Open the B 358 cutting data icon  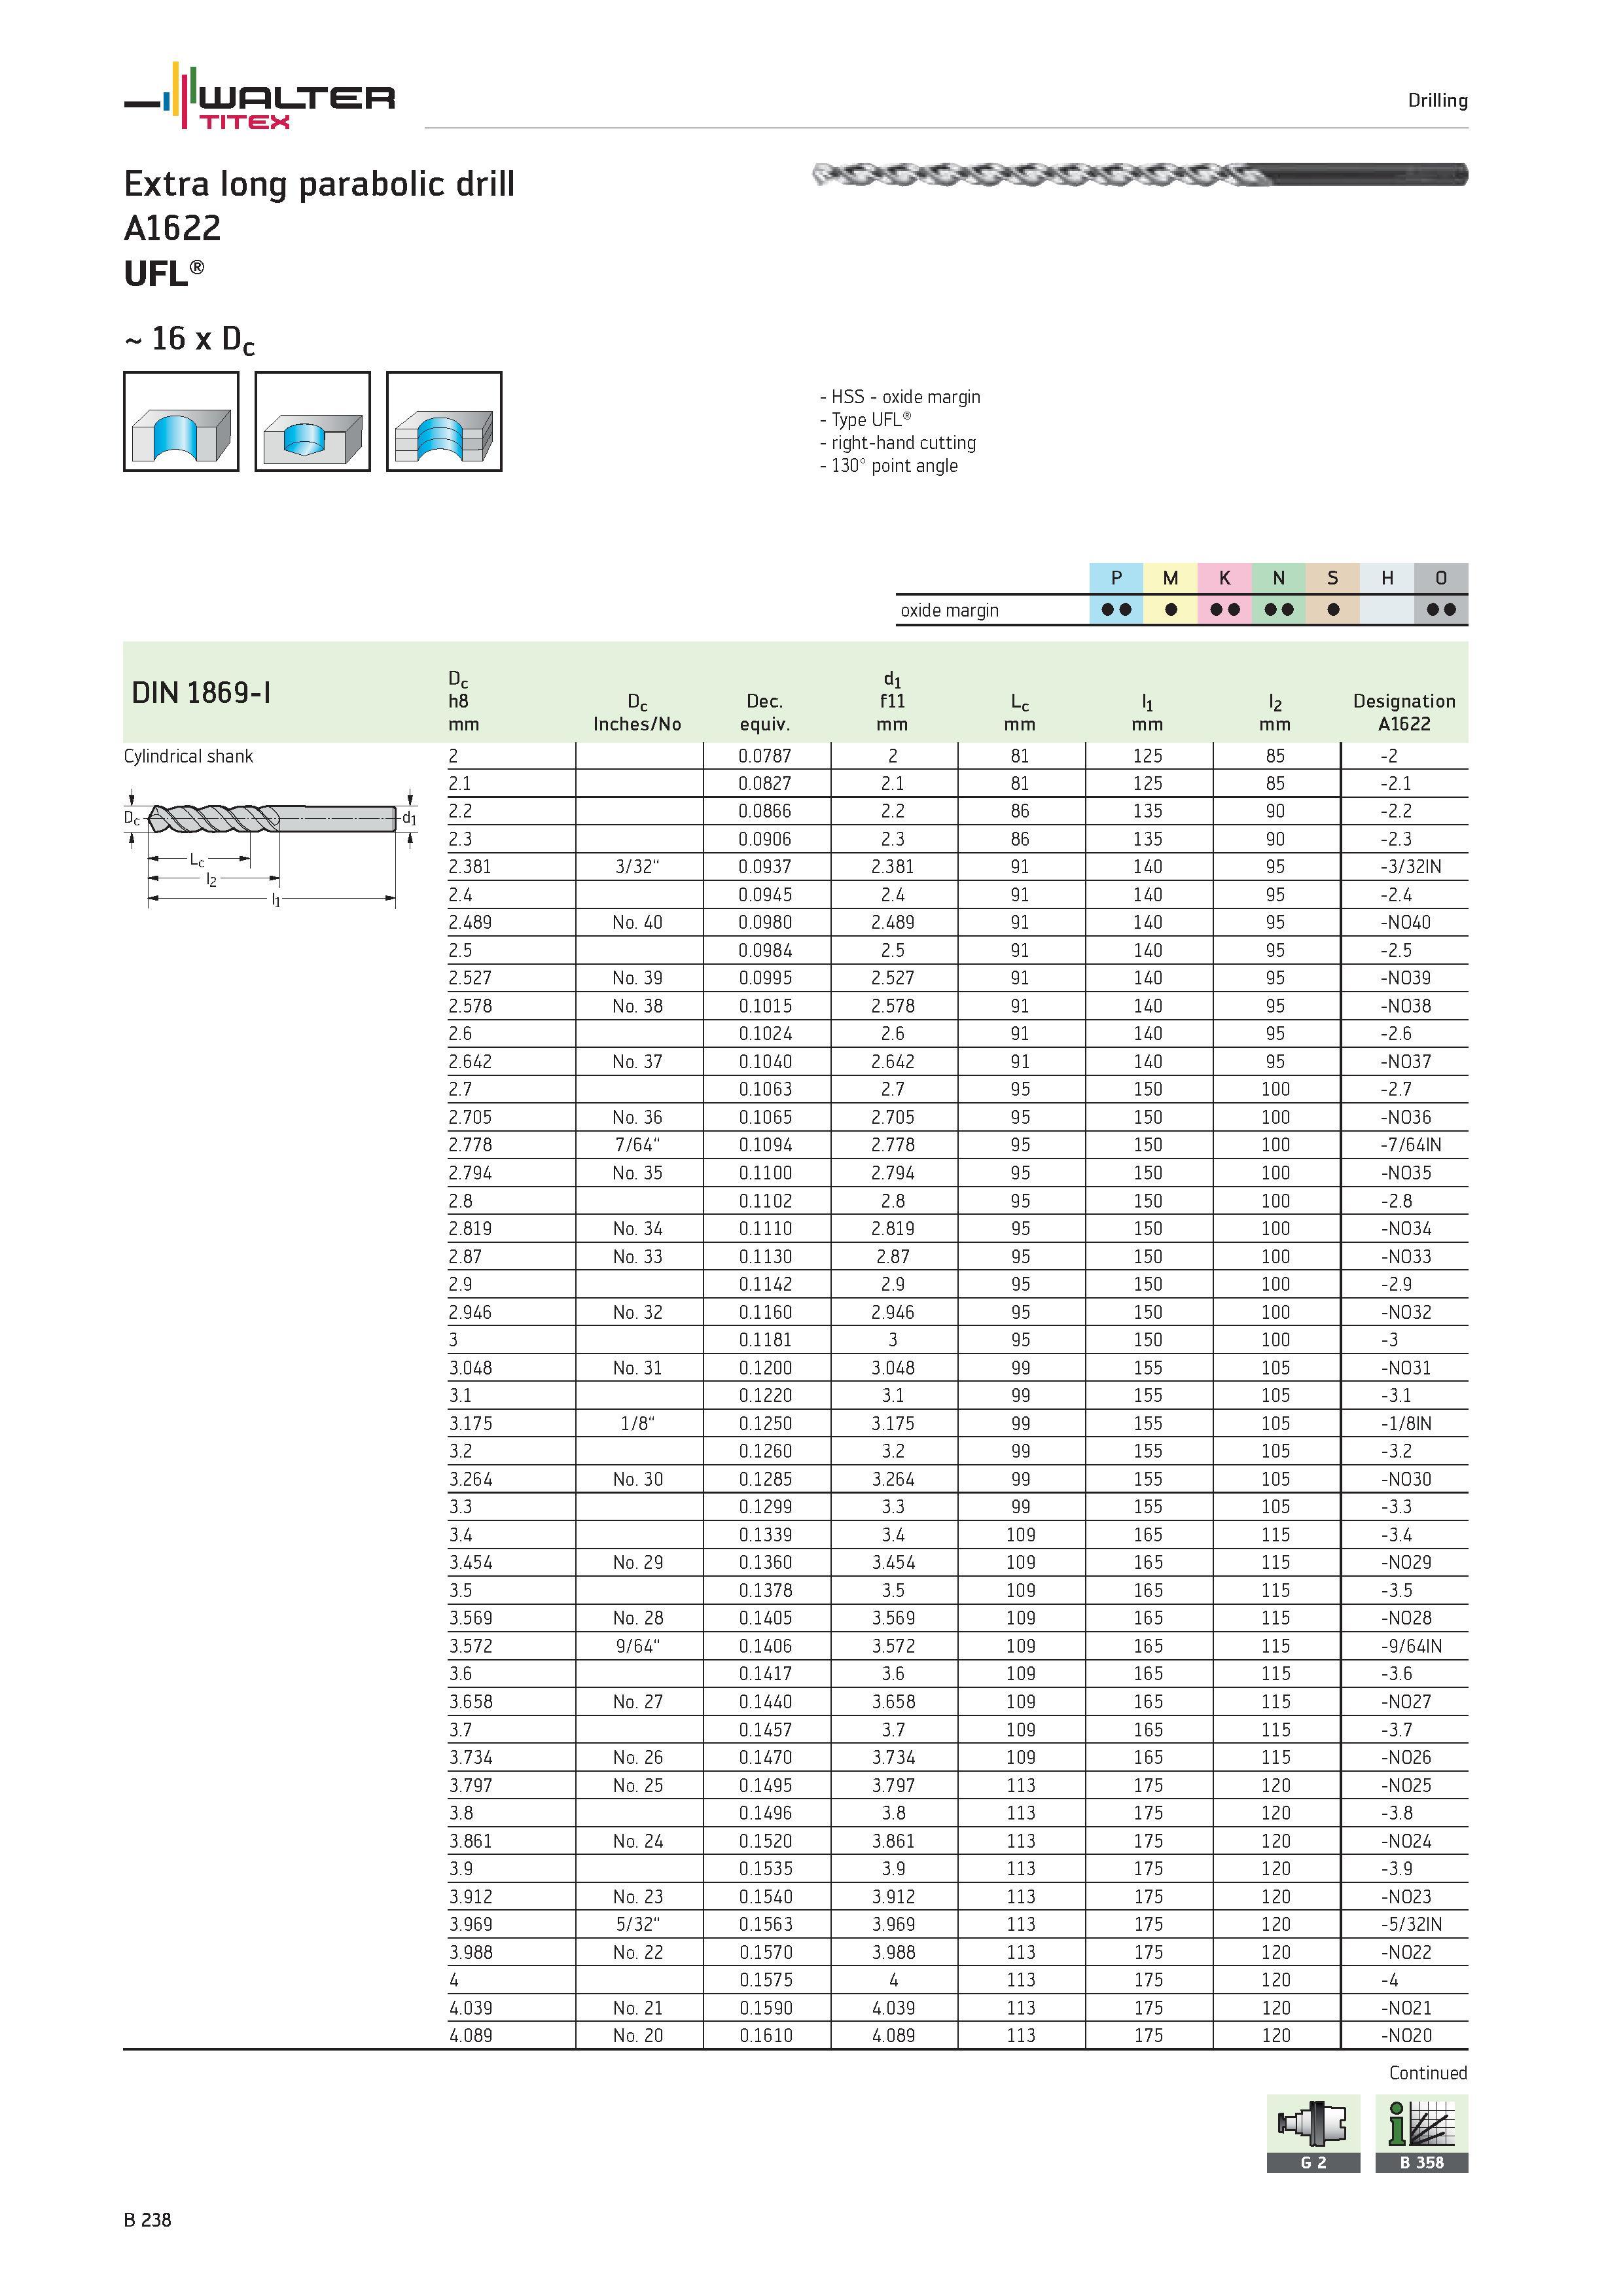[1421, 2133]
